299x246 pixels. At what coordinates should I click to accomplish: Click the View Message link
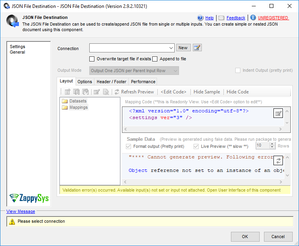21,211
